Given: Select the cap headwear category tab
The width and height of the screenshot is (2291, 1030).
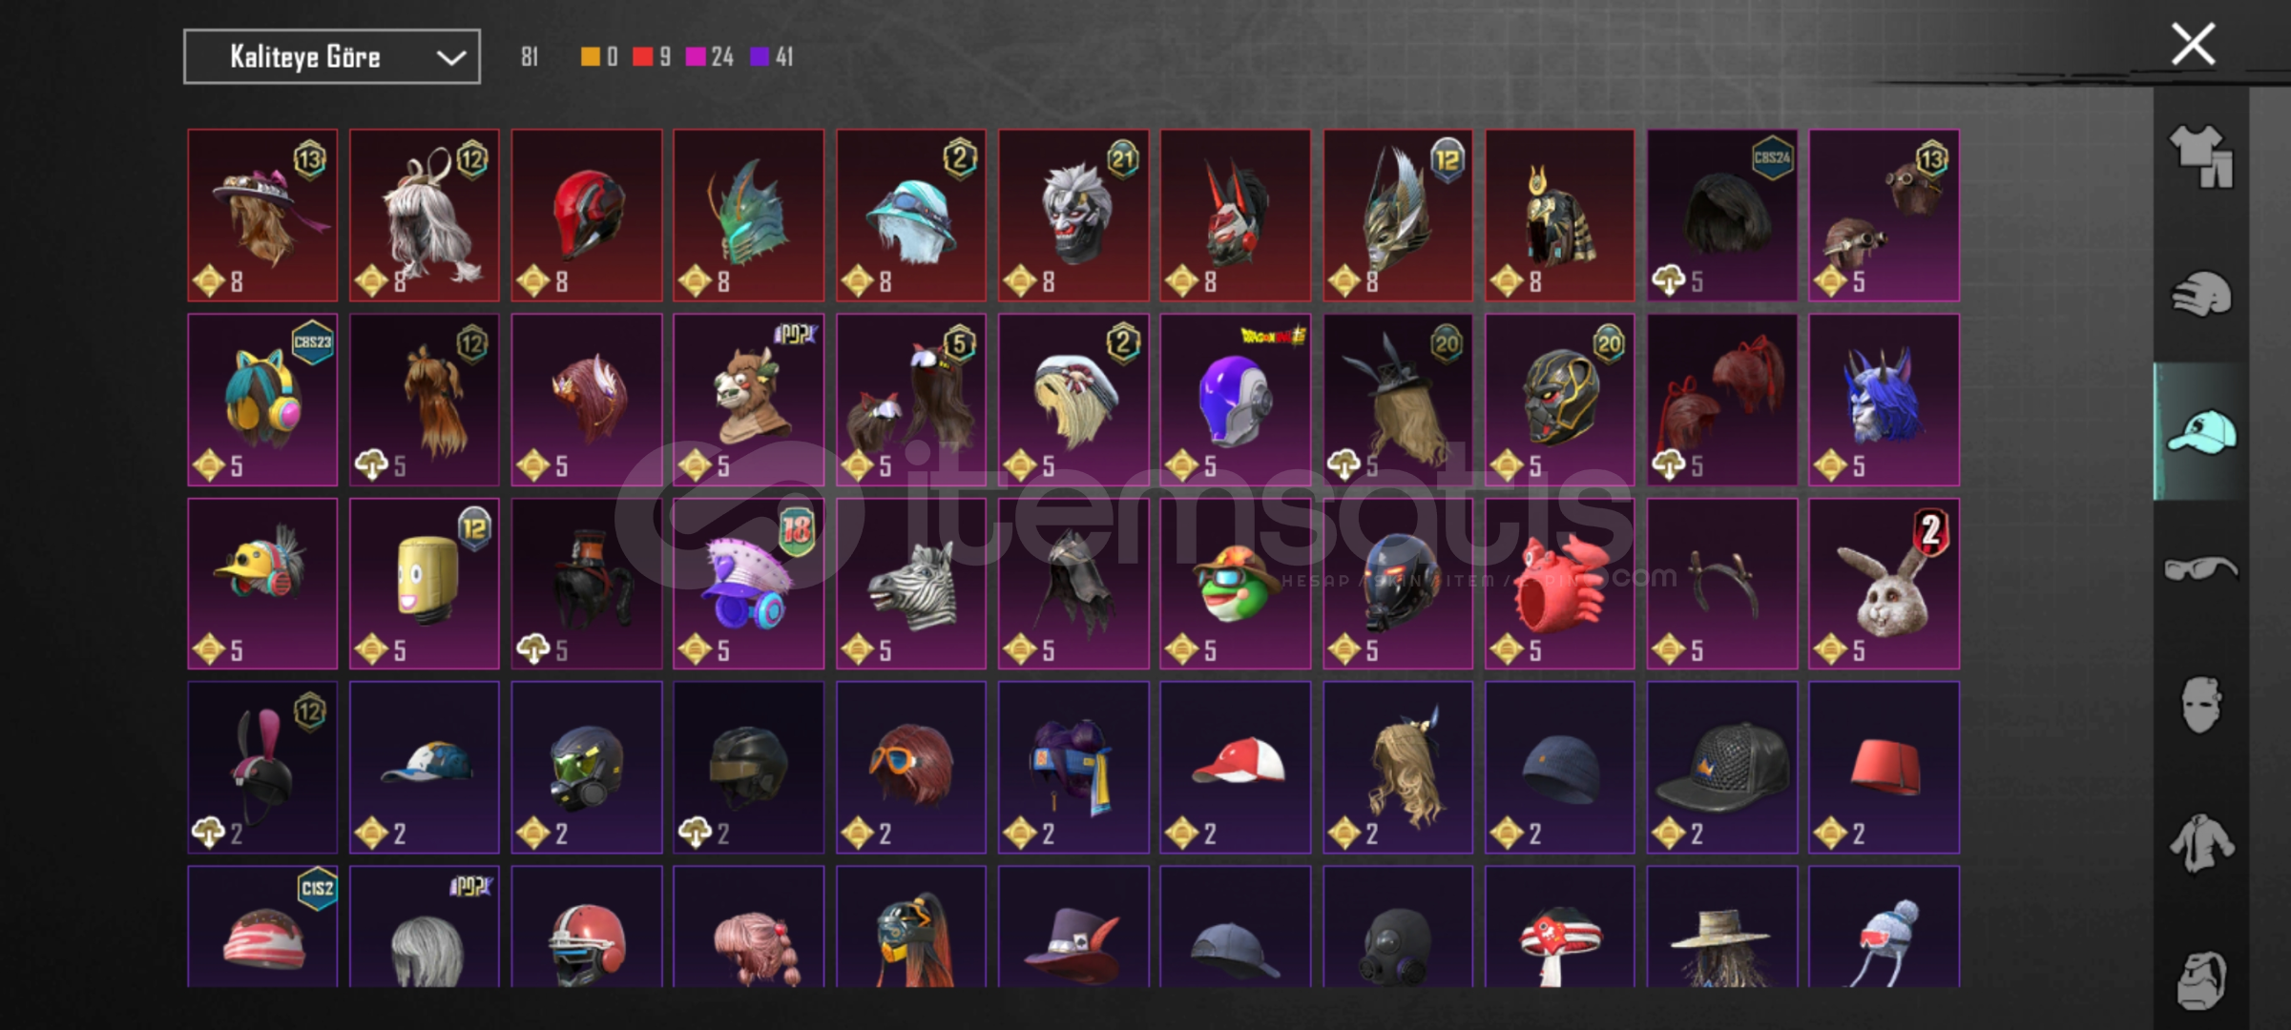Looking at the screenshot, I should point(2201,432).
